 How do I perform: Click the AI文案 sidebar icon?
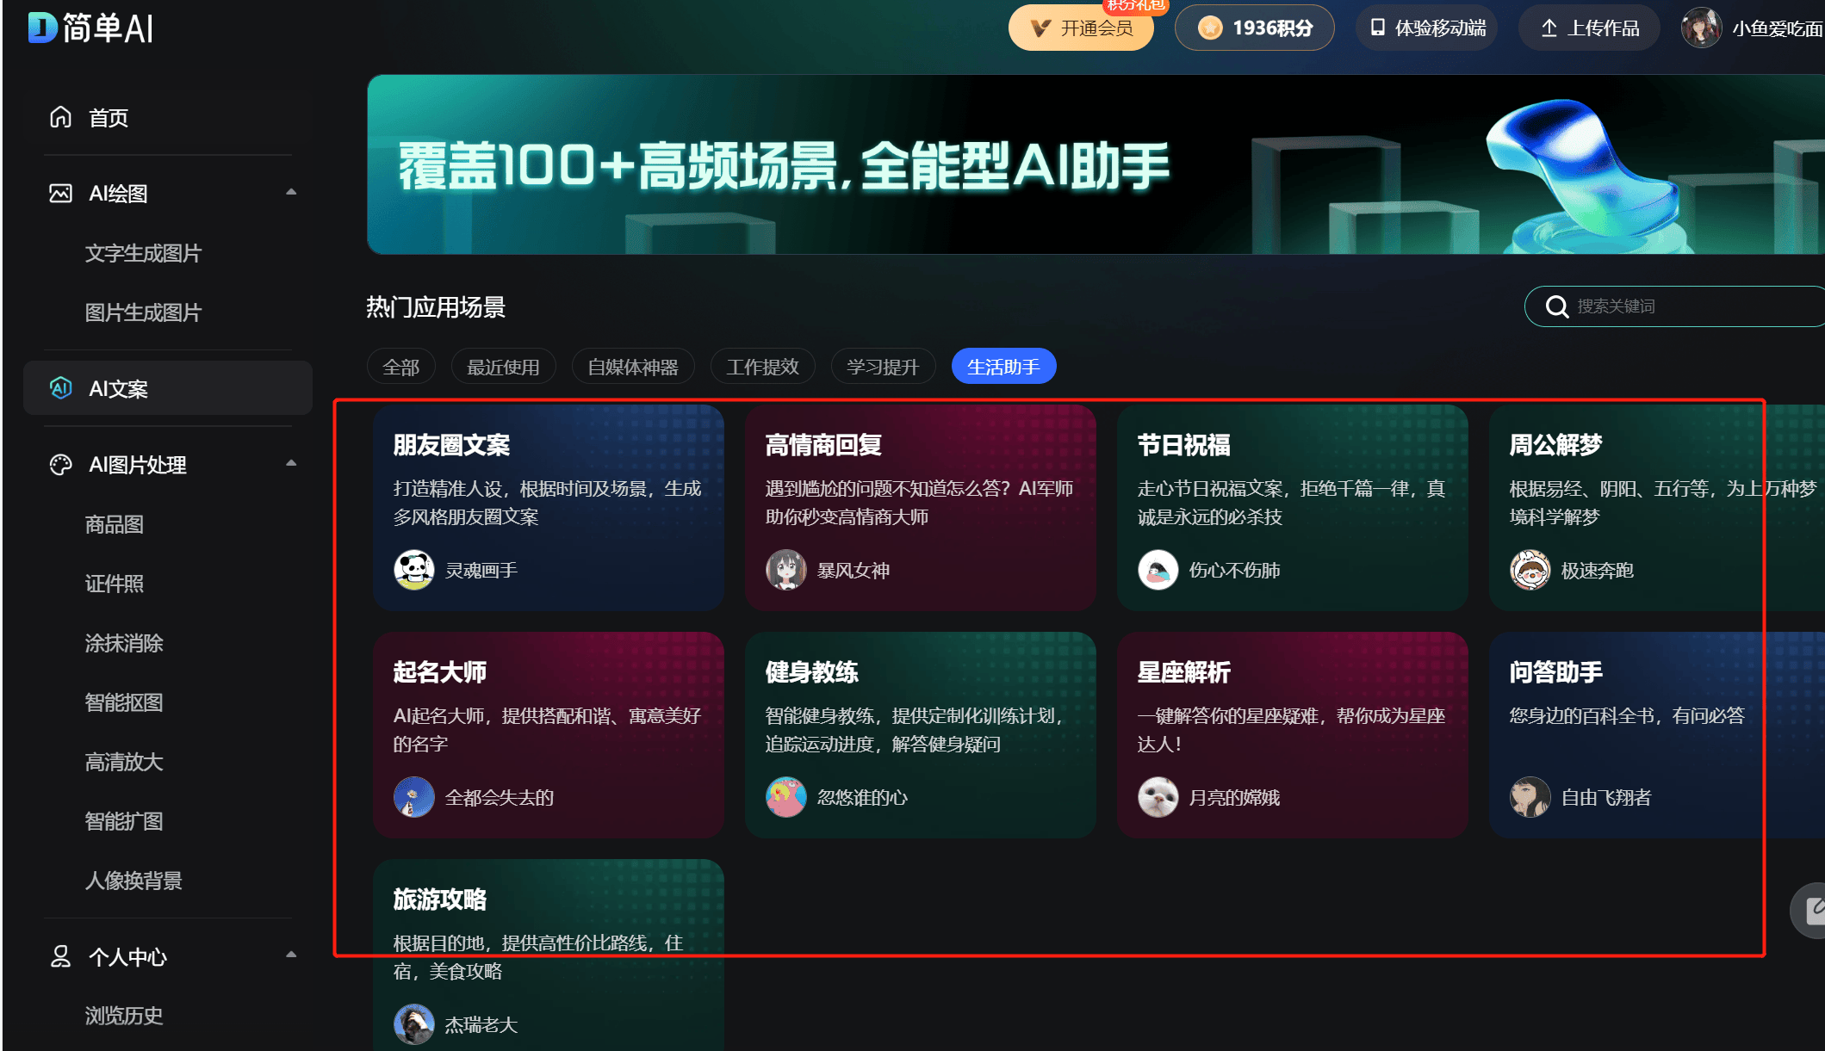pyautogui.click(x=60, y=388)
